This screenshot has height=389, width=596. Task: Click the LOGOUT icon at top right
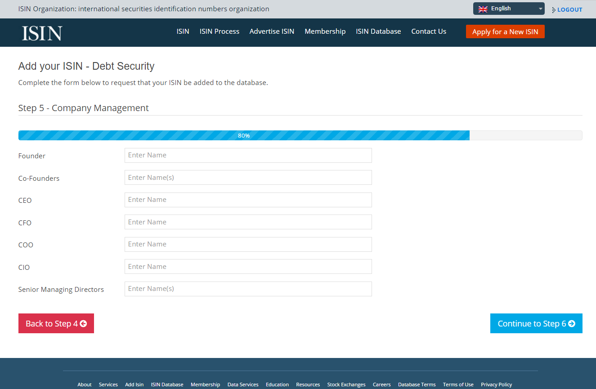(x=556, y=9)
